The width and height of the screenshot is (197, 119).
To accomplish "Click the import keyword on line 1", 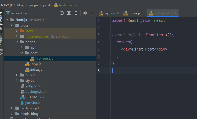I will pyautogui.click(x=119, y=20).
